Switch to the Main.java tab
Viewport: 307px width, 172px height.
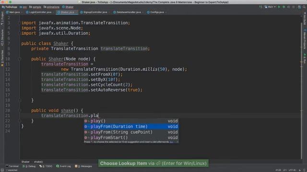point(13,12)
